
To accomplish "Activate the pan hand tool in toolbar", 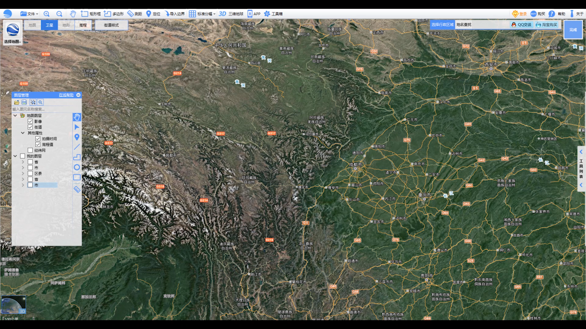I will pyautogui.click(x=73, y=14).
